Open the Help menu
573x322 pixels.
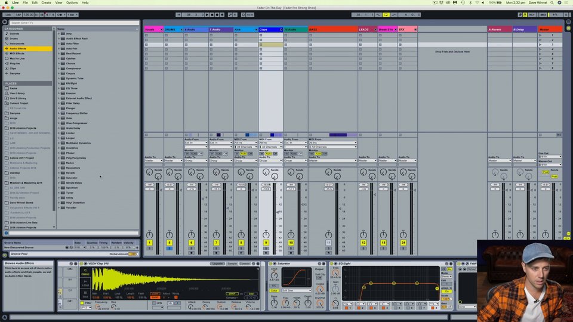tap(85, 2)
